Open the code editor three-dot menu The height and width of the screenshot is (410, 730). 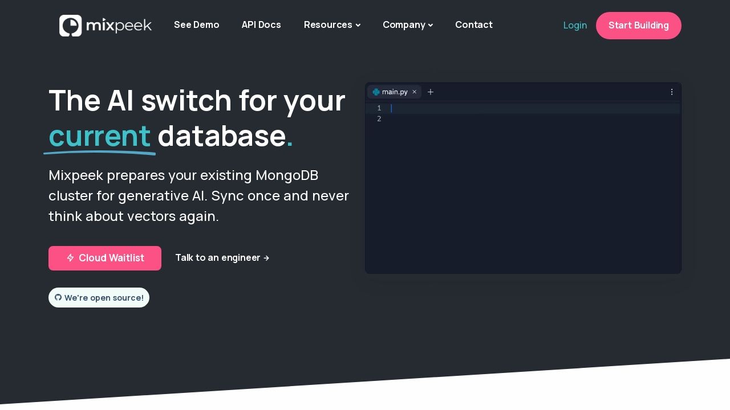pos(672,92)
